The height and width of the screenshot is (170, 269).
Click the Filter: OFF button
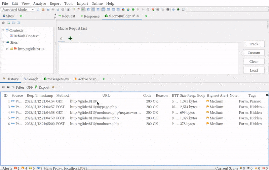tap(23, 87)
